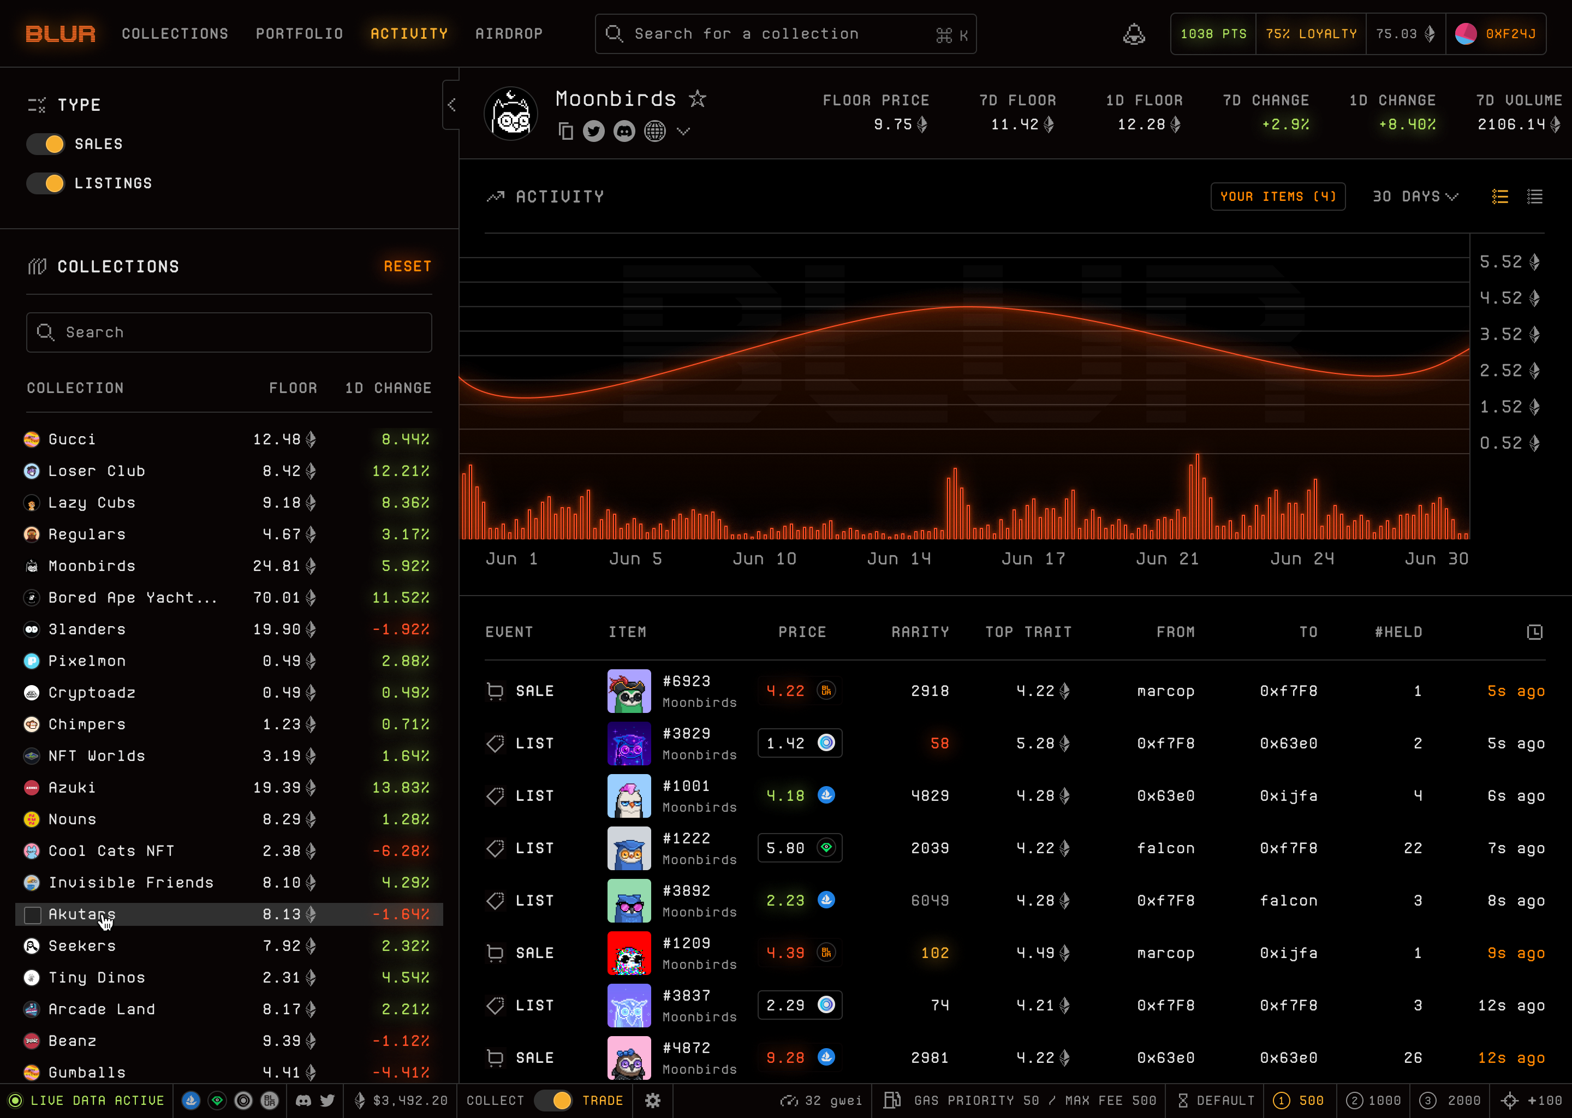Viewport: 1572px width, 1118px height.
Task: Open Moonbird #6923 thumbnail
Action: [x=629, y=691]
